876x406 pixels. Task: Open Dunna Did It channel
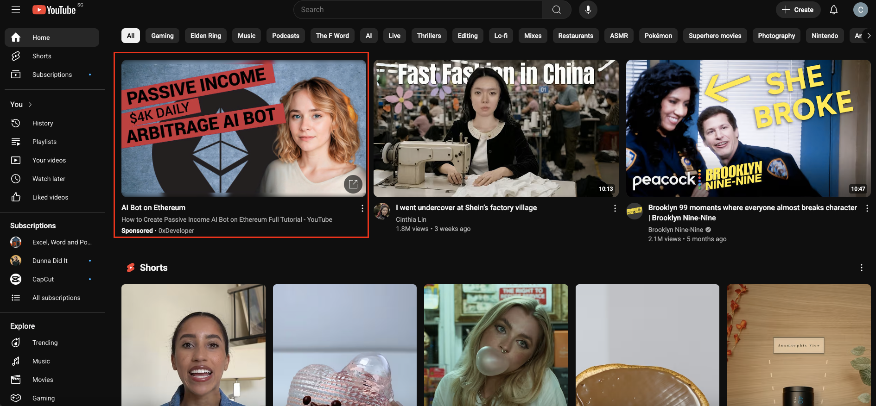tap(52, 261)
